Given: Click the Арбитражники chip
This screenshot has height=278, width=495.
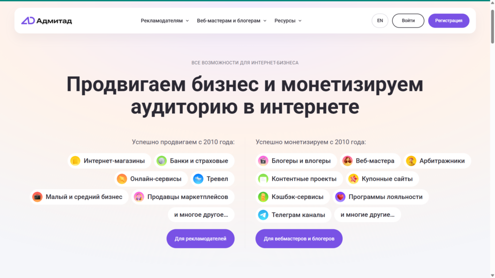Looking at the screenshot, I should (x=437, y=161).
